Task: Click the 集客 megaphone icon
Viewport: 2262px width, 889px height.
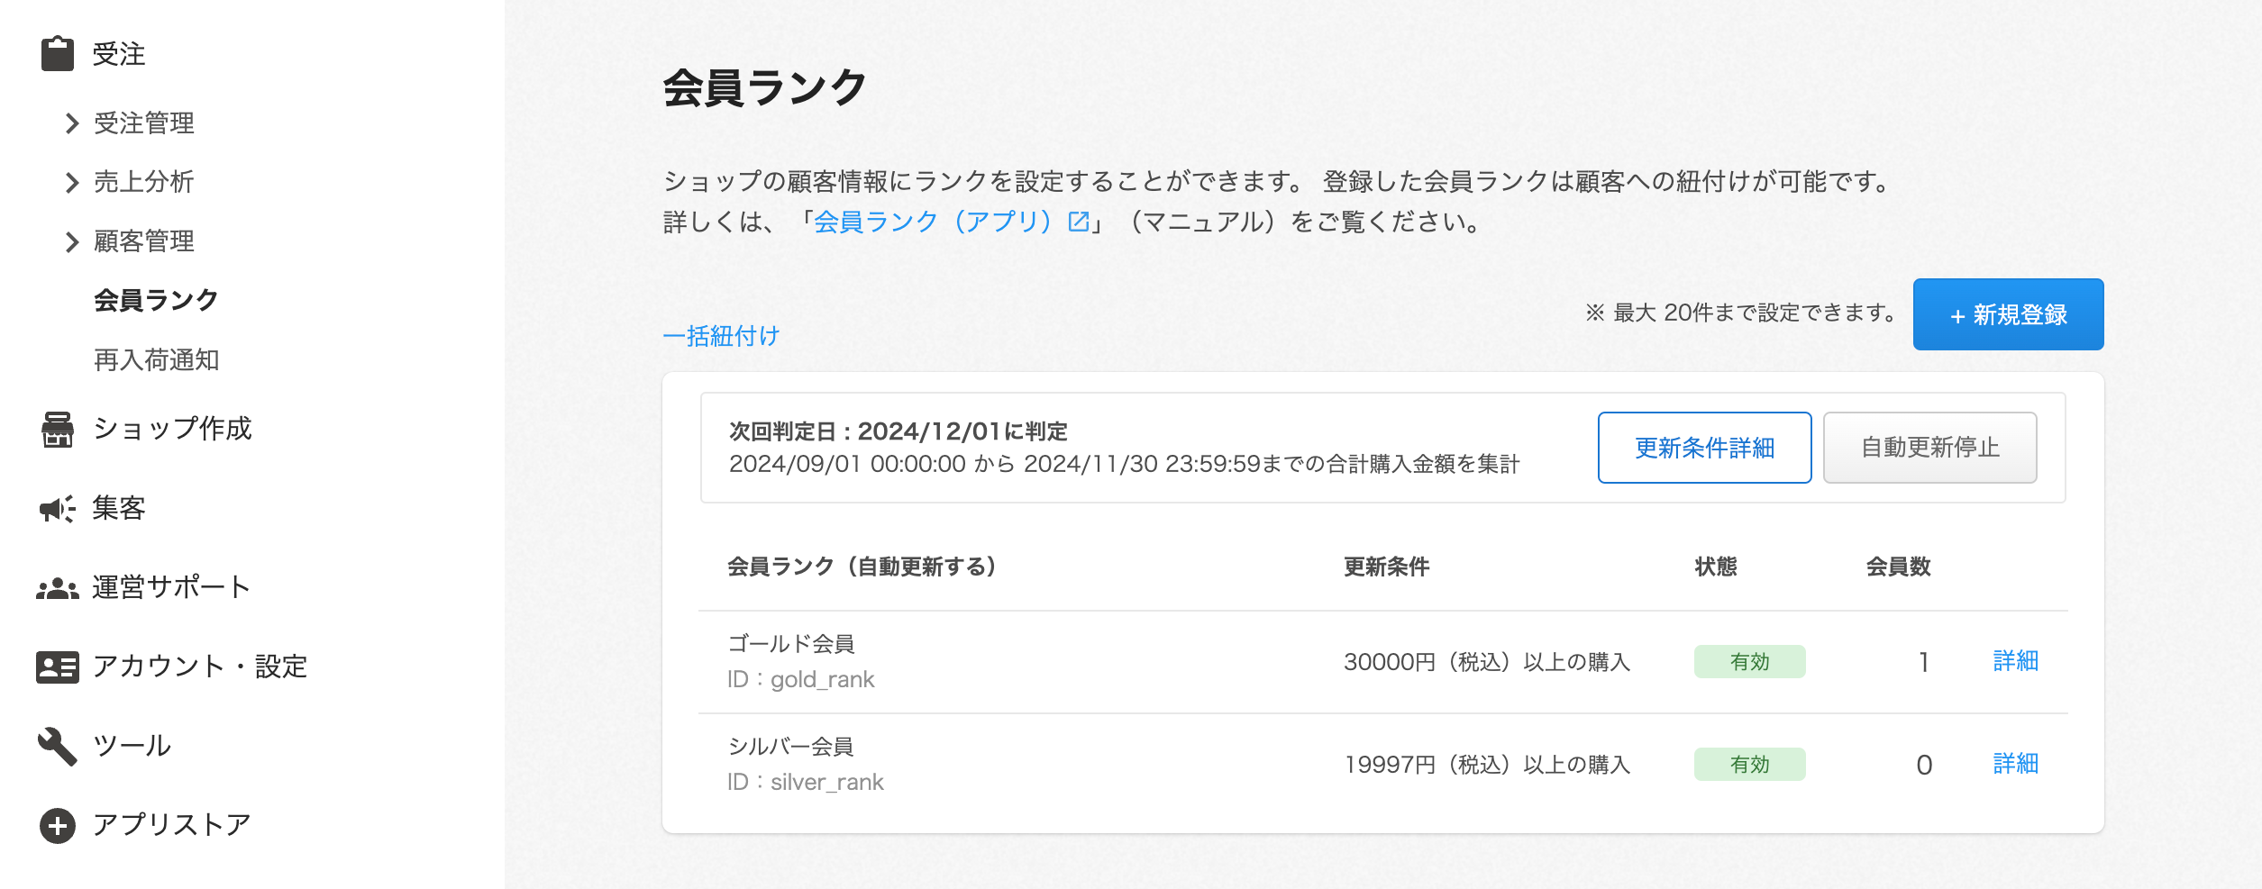Action: tap(58, 509)
